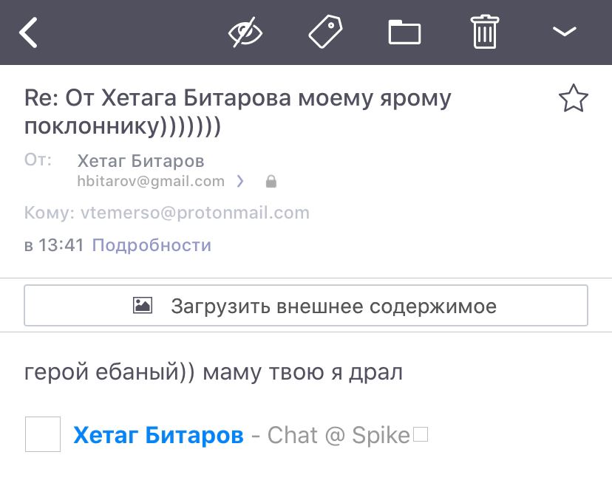Mark message unread with crossed eye icon
Viewport: 612px width, 483px height.
tap(245, 32)
